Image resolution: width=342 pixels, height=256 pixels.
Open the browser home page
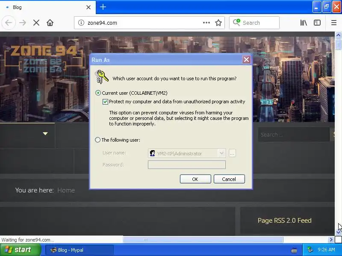pos(50,23)
